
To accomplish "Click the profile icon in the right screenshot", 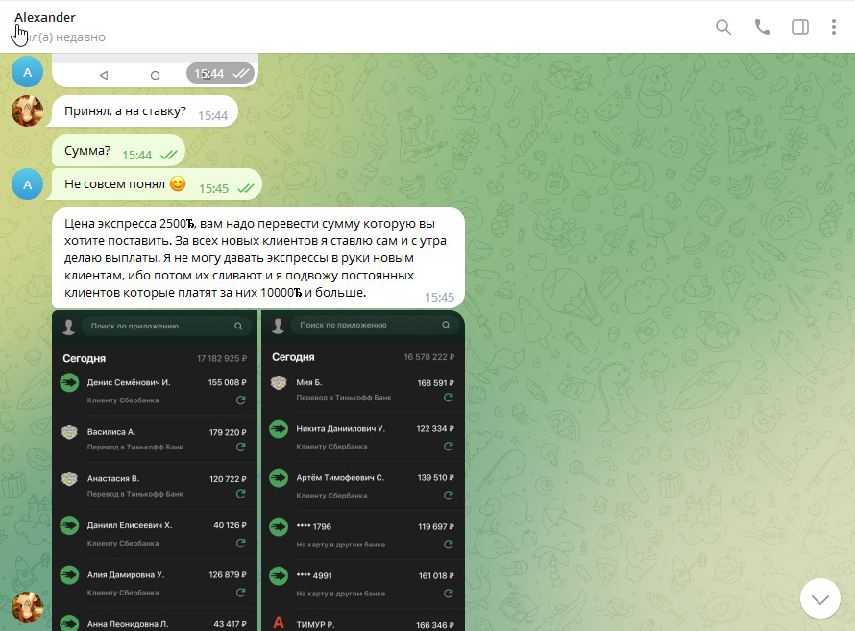I will (278, 327).
